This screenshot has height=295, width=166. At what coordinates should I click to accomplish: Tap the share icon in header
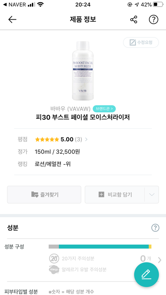(x=134, y=20)
